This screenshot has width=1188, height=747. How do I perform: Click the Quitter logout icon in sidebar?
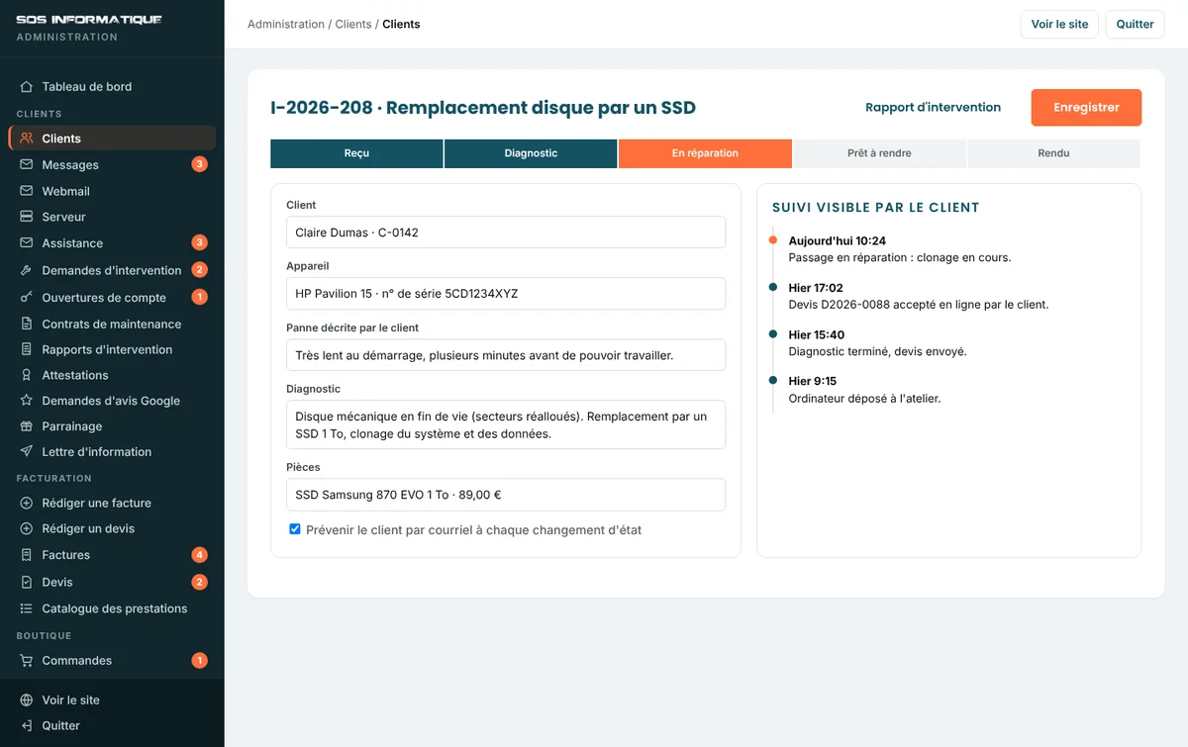pos(27,725)
